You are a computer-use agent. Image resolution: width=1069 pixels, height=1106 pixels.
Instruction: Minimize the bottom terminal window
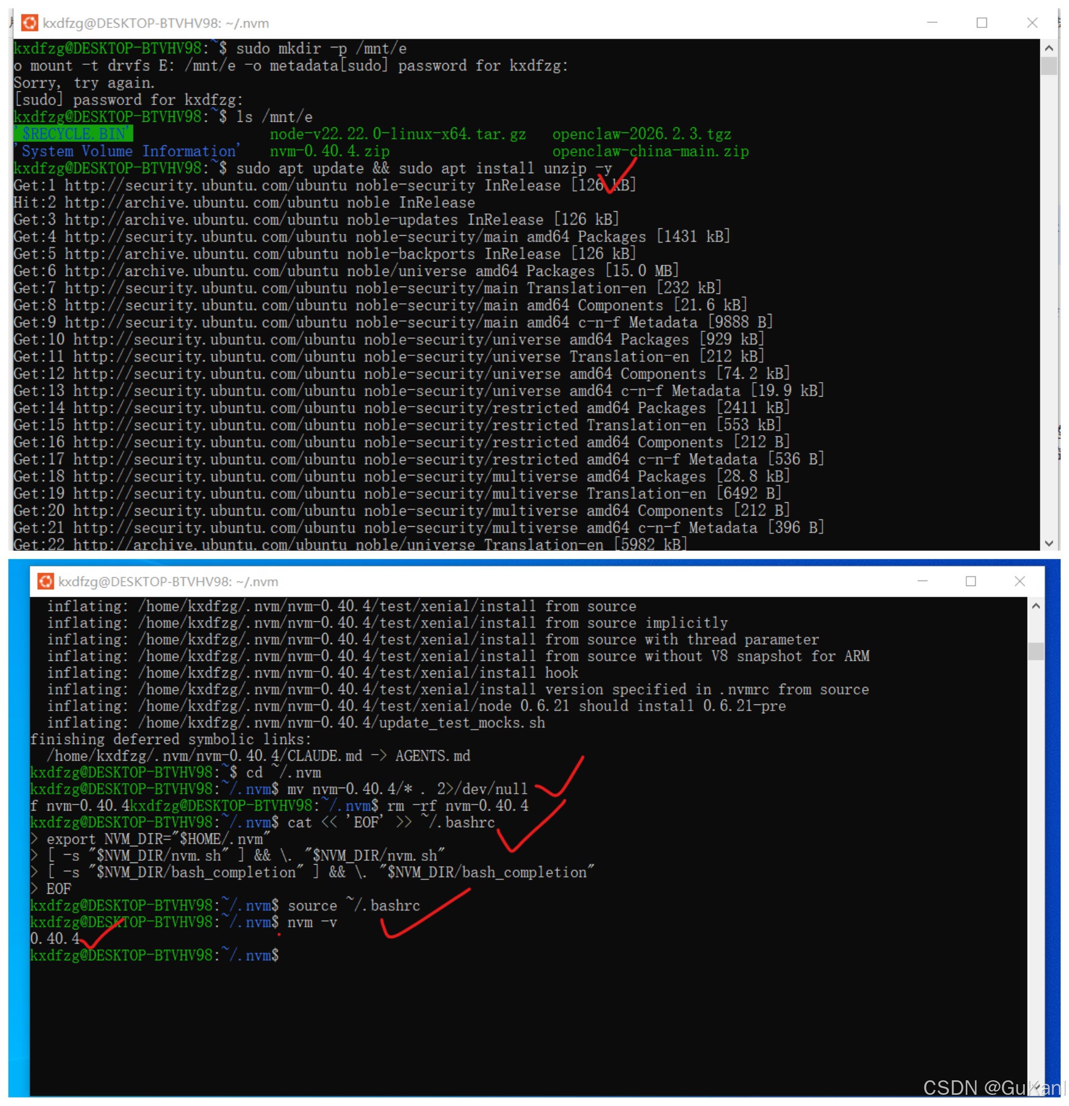pos(923,581)
